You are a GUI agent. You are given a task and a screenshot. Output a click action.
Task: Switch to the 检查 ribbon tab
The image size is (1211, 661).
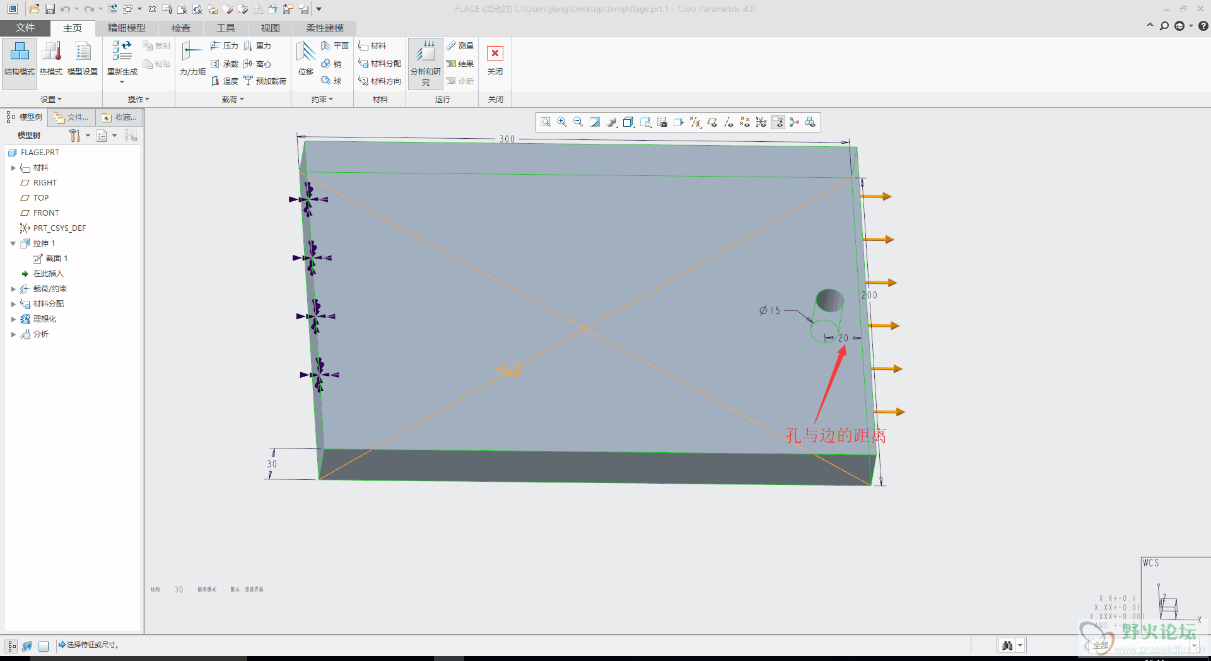coord(181,28)
